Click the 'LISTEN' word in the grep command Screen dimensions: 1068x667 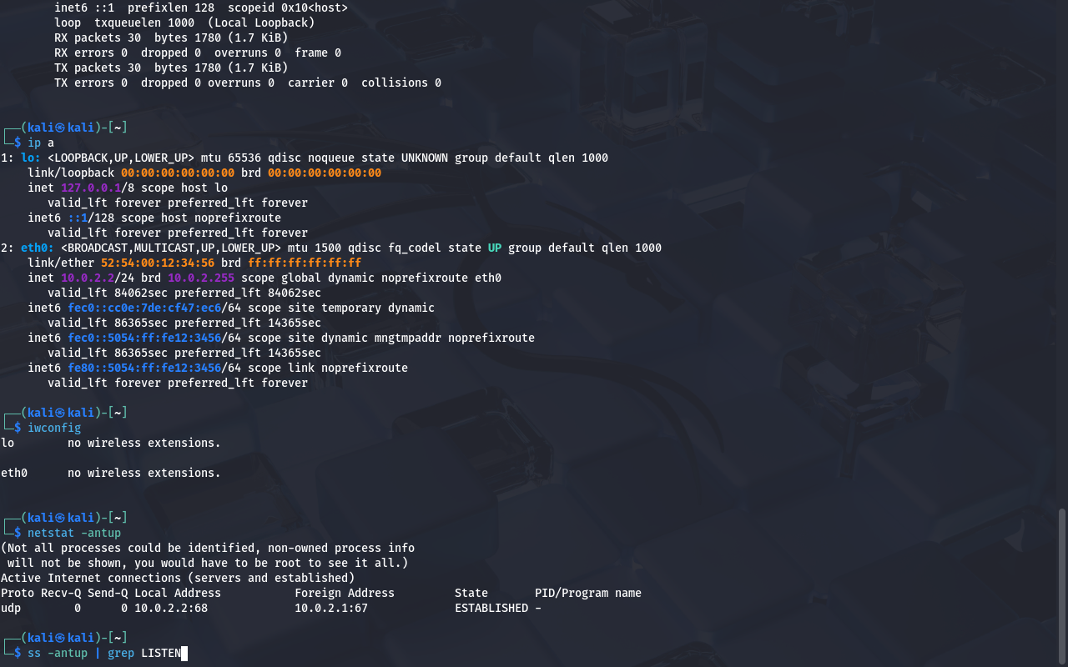(161, 653)
